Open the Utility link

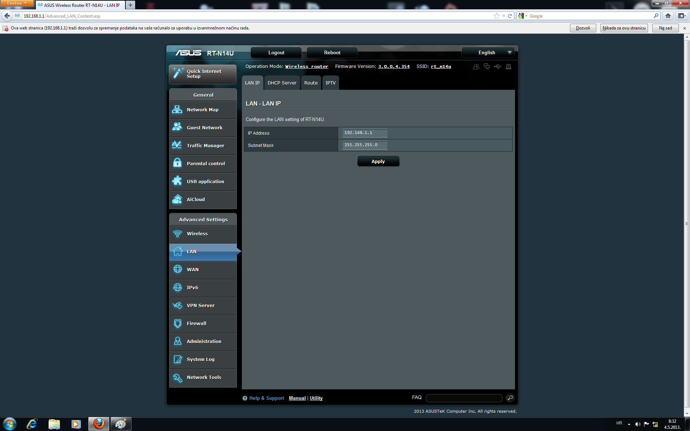pyautogui.click(x=316, y=398)
